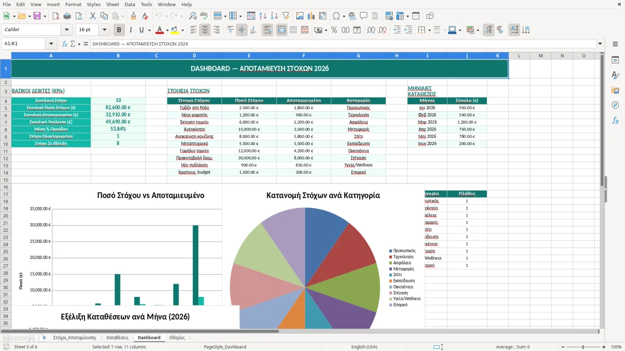Toggle Print Preview mode
Viewport: 625px width, 351px height.
78,16
